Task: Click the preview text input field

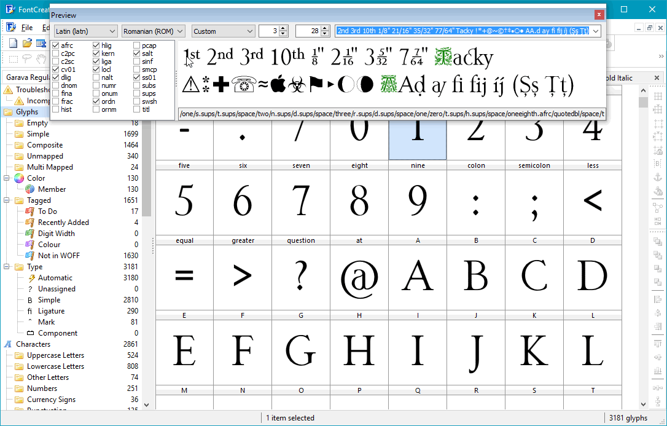Action: point(463,31)
